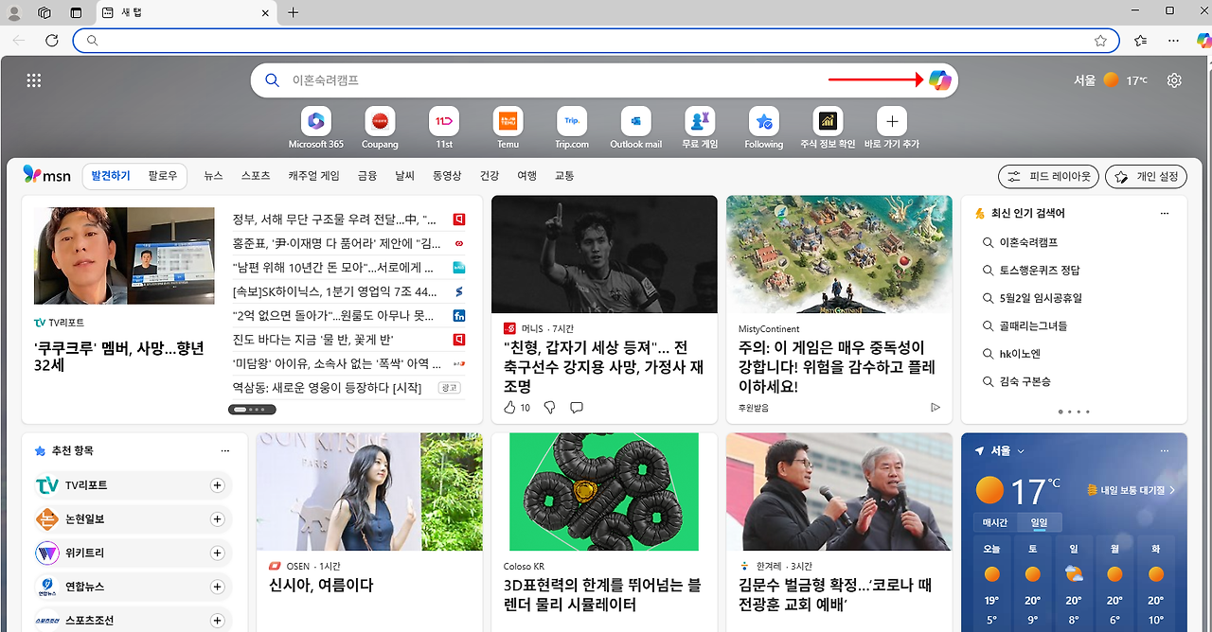Follow 연합뉴스 with plus button
1212x632 pixels.
217,587
